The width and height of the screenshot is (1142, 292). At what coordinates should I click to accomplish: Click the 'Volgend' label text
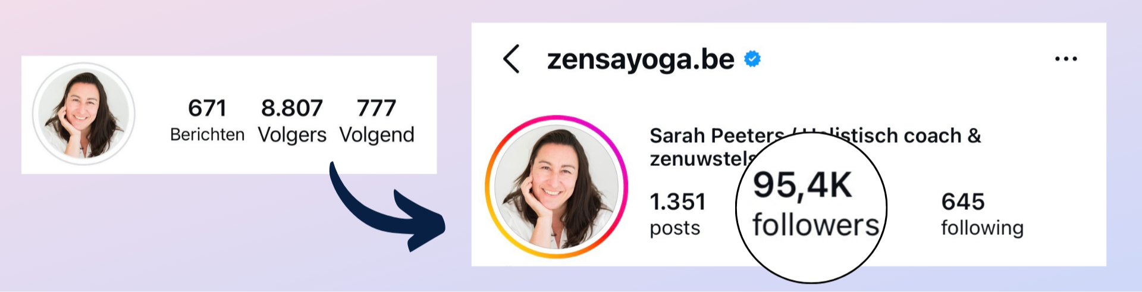point(377,135)
